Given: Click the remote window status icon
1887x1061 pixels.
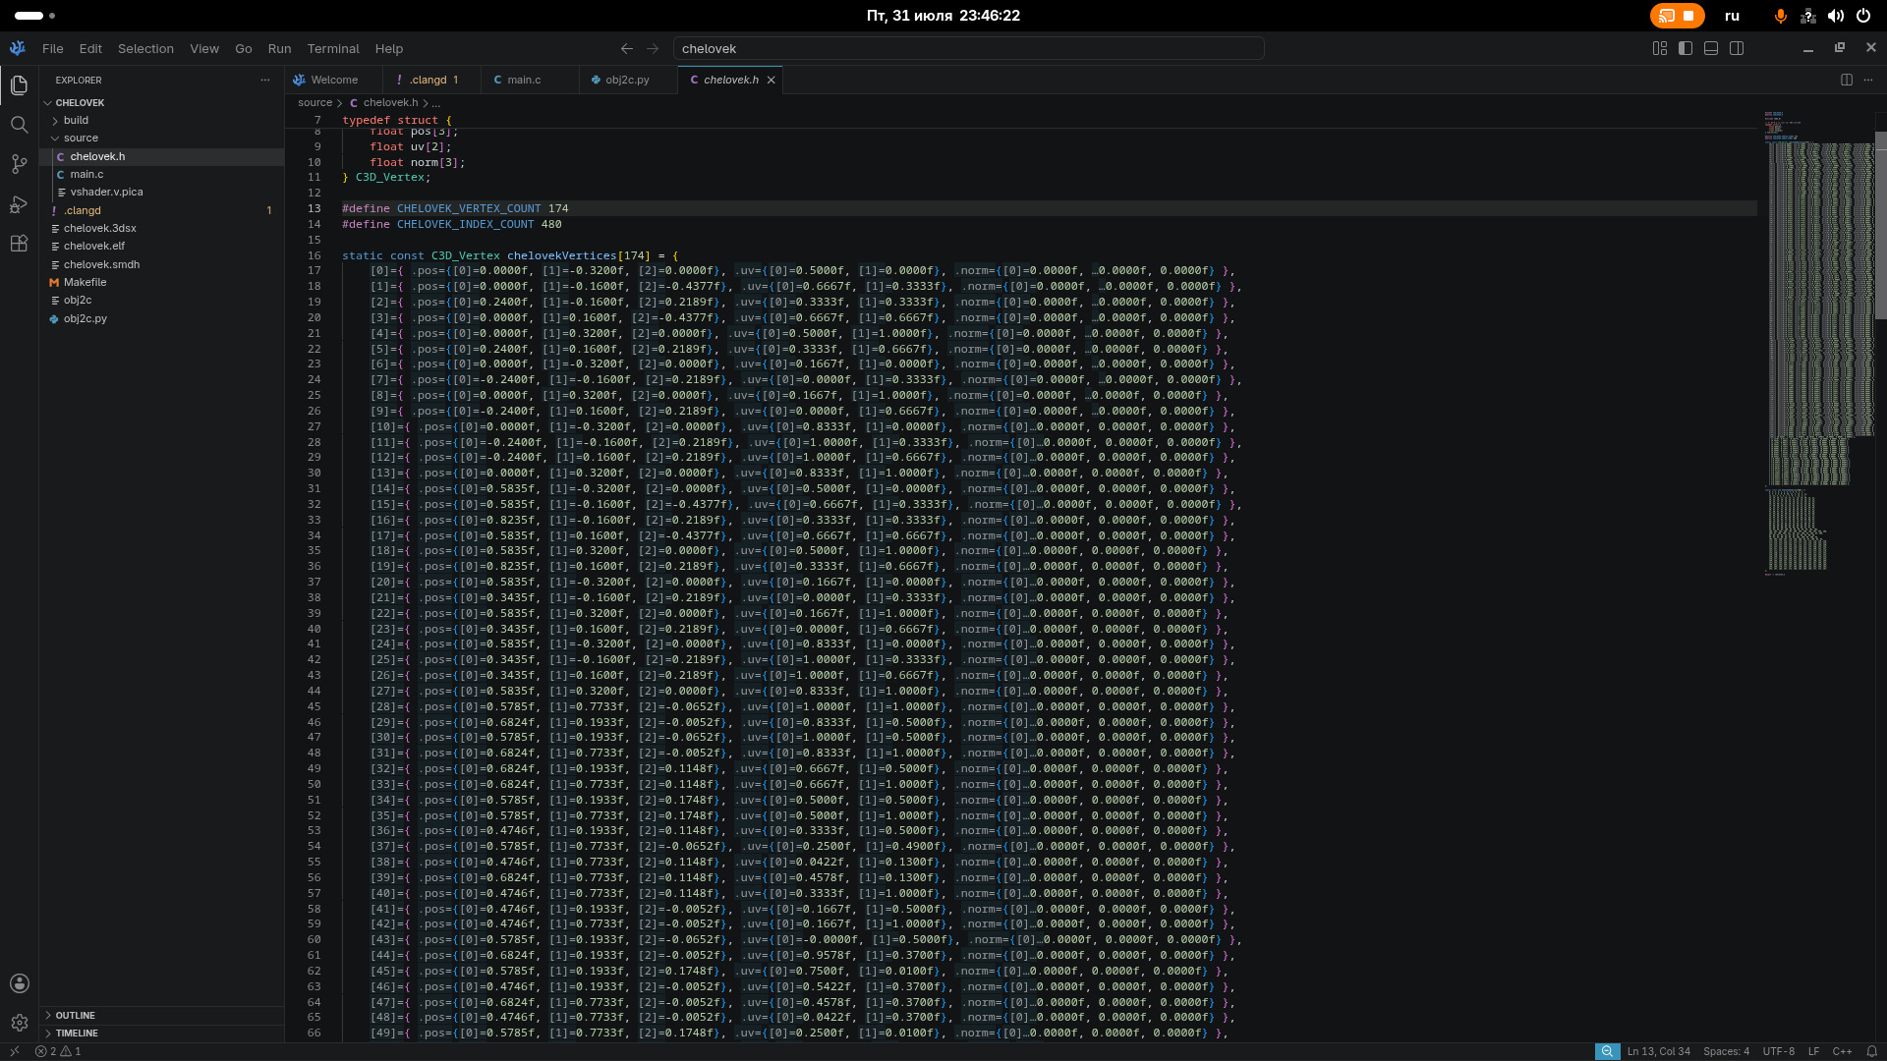Looking at the screenshot, I should (14, 1051).
